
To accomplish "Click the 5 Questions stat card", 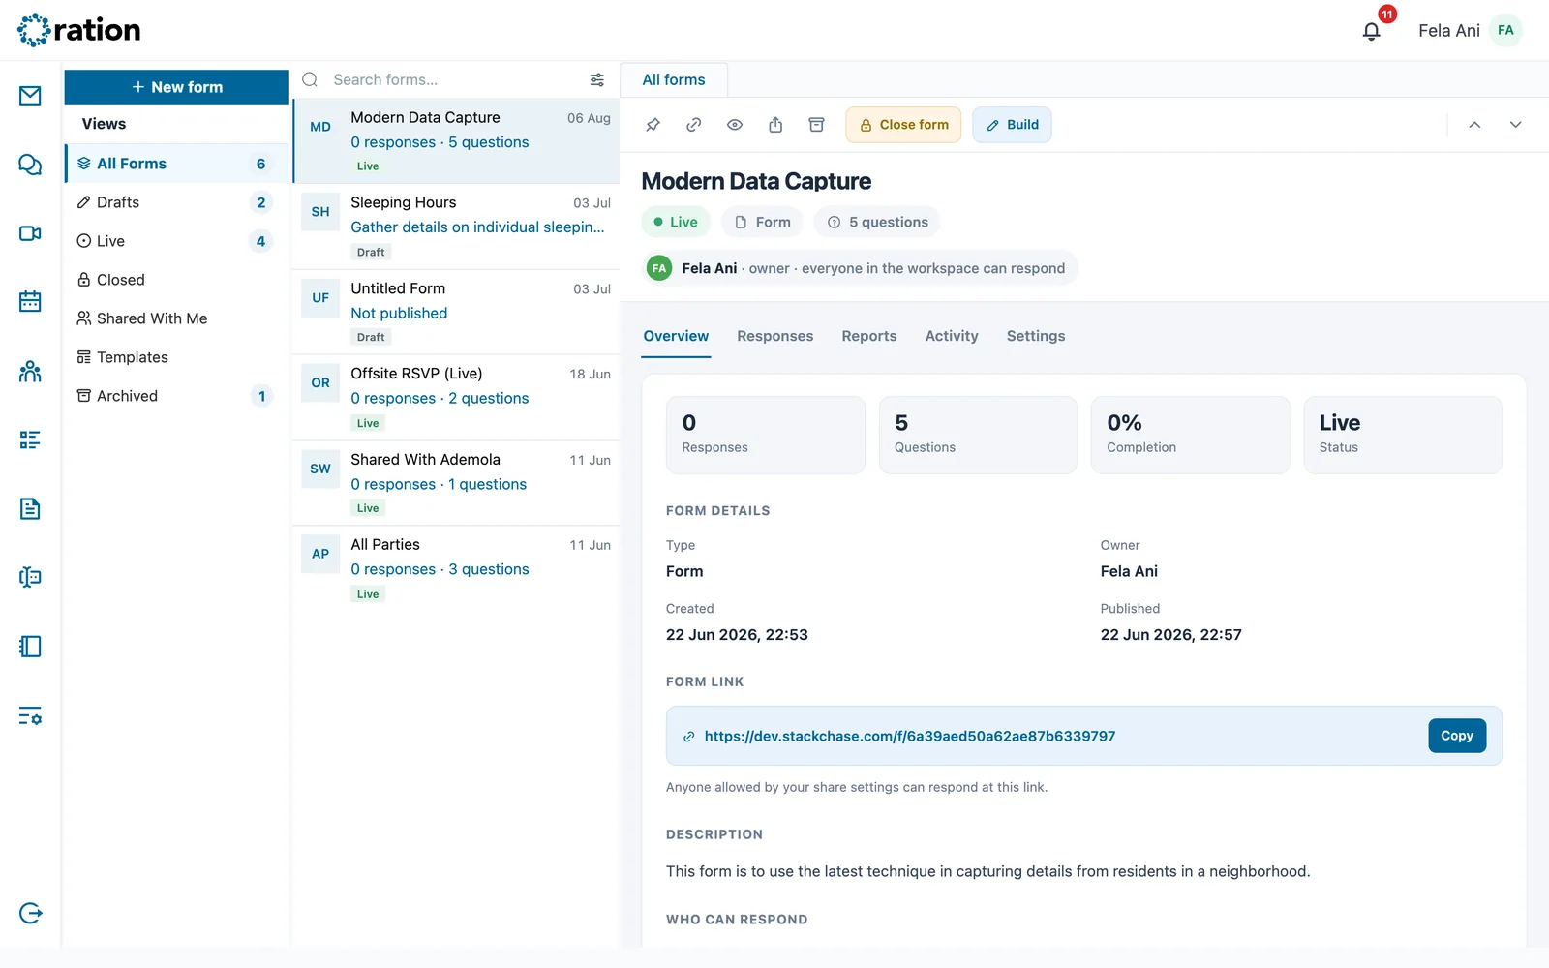I will (x=978, y=435).
